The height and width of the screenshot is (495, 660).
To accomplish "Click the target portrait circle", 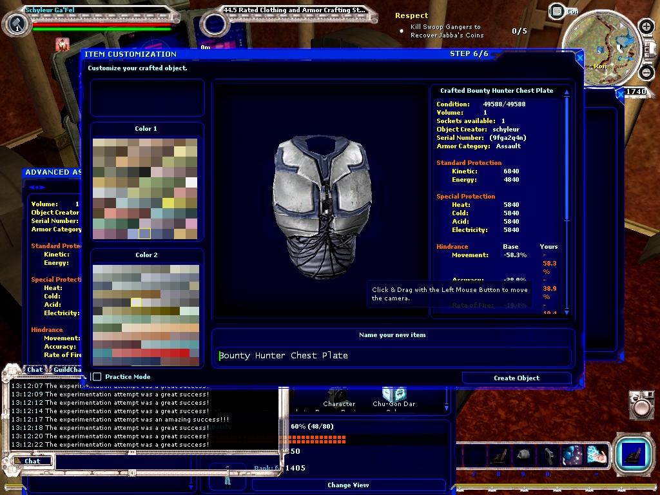I will tap(214, 24).
